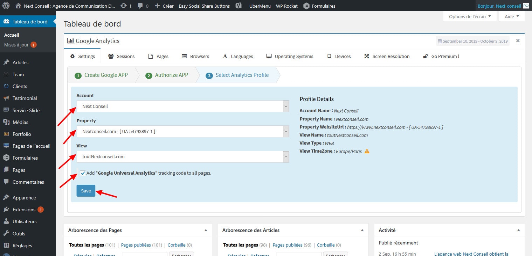
Task: Switch to the Languages tab
Action: pos(237,56)
